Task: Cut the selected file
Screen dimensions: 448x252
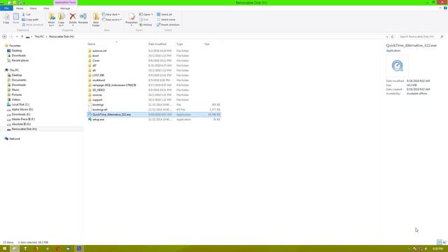Action: click(x=27, y=14)
